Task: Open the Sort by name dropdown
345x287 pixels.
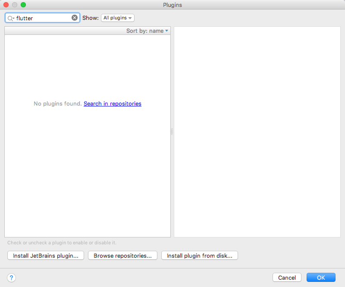Action: pos(147,31)
